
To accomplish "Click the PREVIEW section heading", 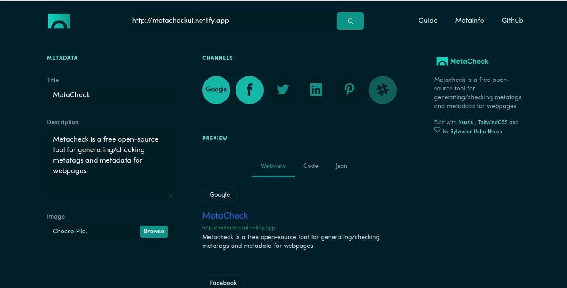I will pos(215,139).
